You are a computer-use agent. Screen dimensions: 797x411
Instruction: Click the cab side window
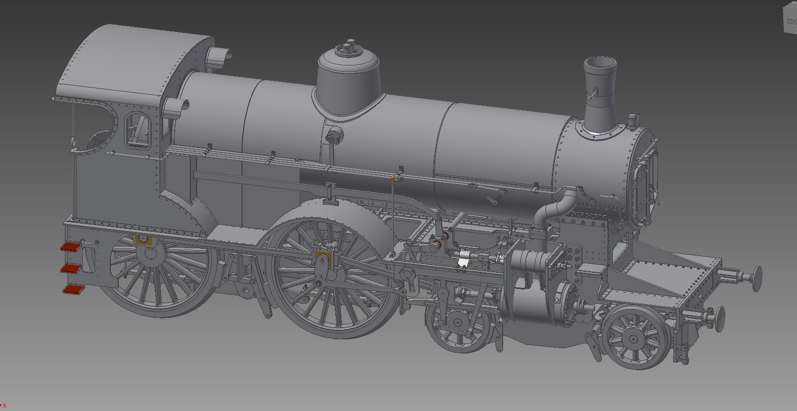click(x=138, y=130)
